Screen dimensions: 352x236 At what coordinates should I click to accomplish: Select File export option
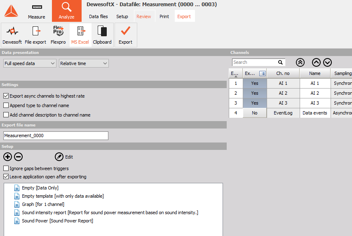point(35,35)
